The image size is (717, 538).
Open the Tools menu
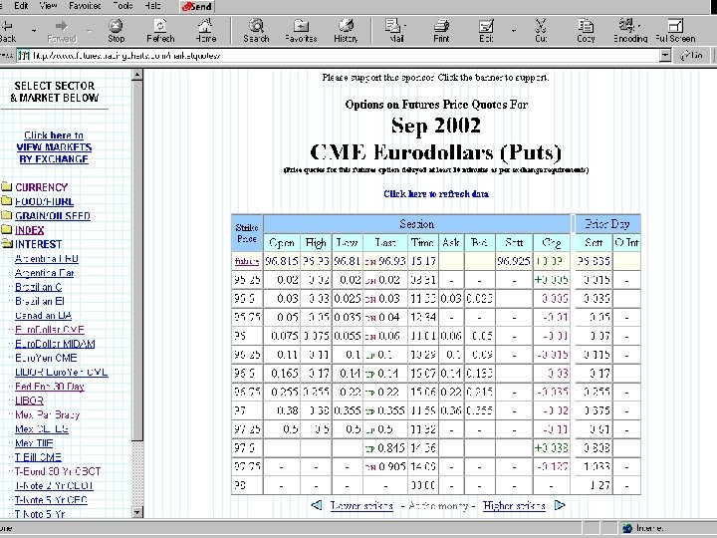[x=122, y=6]
